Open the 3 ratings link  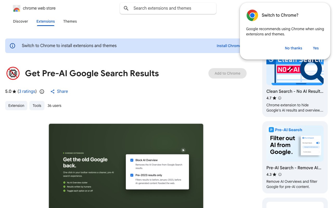(x=27, y=91)
